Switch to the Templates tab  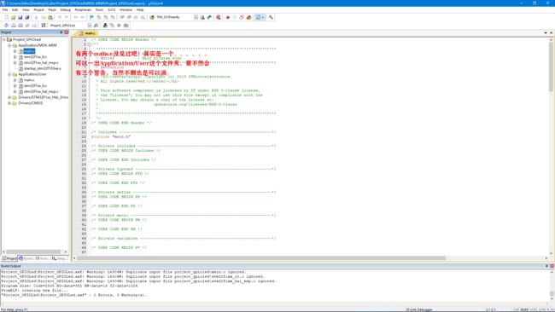coord(59,258)
